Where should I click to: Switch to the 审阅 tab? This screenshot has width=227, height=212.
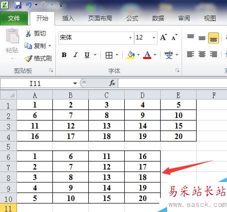tap(184, 18)
